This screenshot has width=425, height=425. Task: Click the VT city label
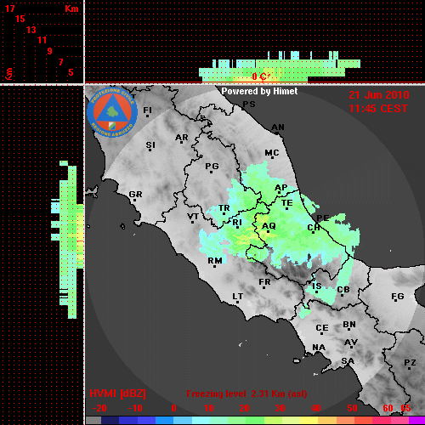[x=193, y=217]
